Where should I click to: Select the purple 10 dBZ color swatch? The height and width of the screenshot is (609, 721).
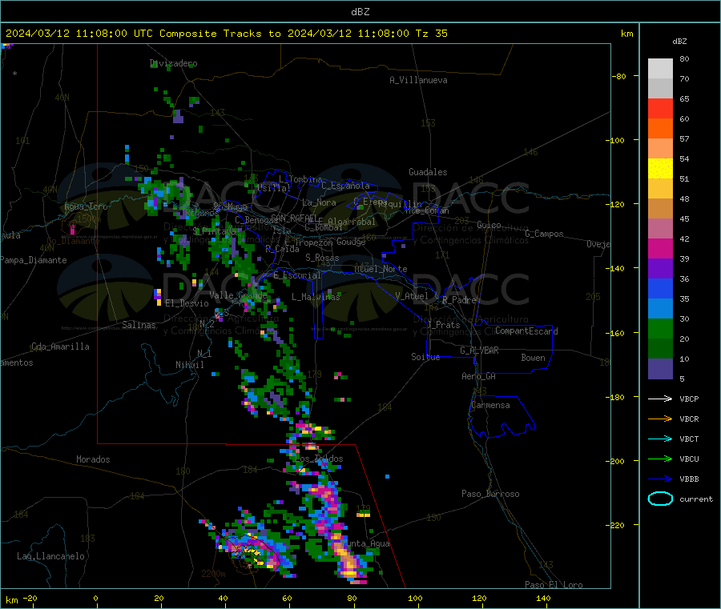pyautogui.click(x=660, y=369)
